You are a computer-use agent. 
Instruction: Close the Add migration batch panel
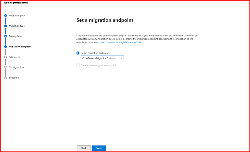[248, 3]
